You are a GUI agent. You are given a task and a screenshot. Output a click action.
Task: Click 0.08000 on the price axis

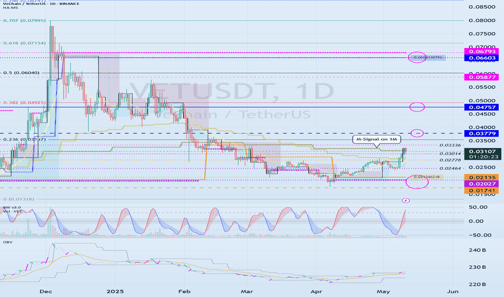(482, 21)
